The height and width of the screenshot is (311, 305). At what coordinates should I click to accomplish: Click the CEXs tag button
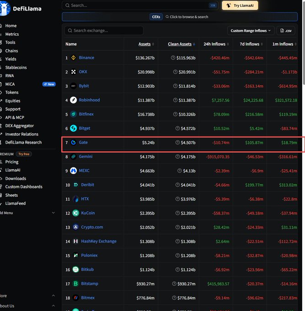156,17
